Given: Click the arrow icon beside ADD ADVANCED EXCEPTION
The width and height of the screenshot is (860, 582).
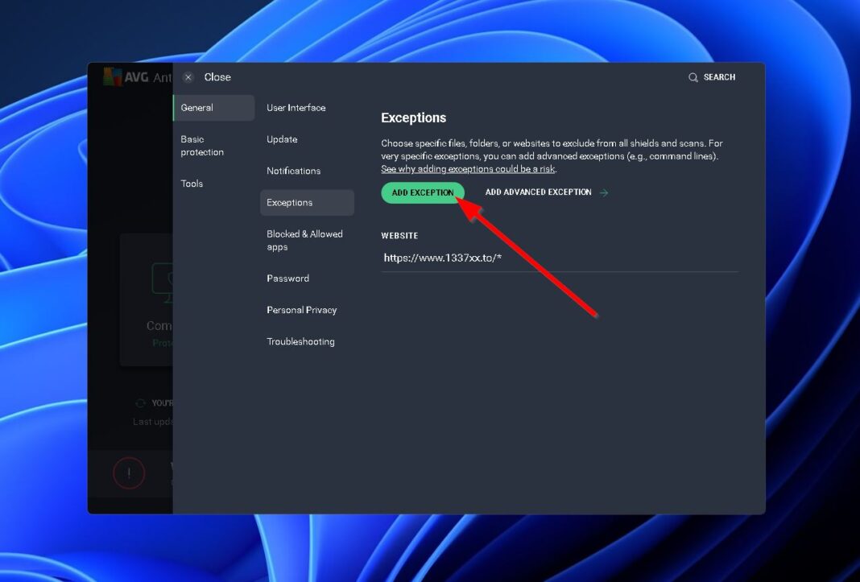Looking at the screenshot, I should (x=603, y=192).
